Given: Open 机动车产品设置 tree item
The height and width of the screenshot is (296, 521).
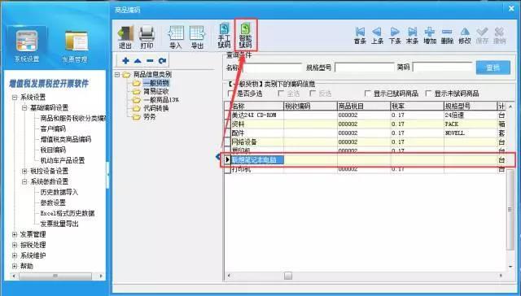Looking at the screenshot, I should [63, 161].
